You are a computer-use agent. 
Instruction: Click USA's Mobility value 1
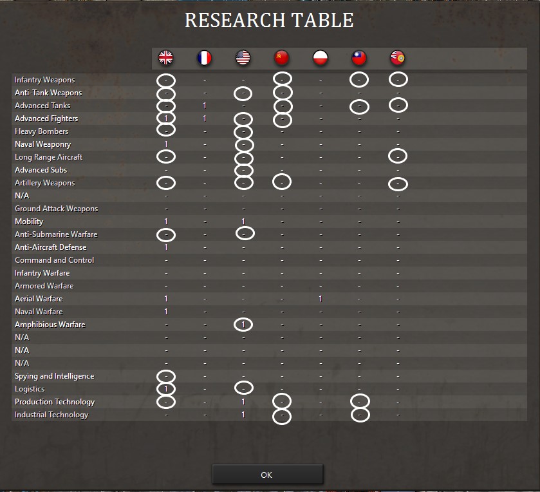click(x=243, y=222)
